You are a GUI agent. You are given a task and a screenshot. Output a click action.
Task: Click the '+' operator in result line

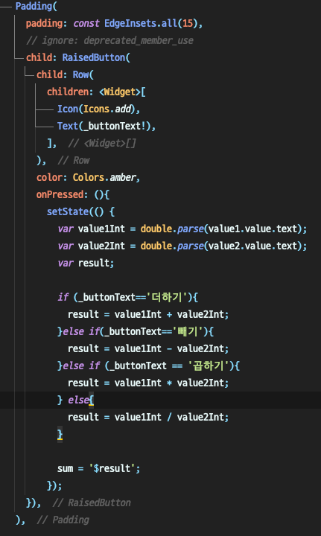coord(169,314)
